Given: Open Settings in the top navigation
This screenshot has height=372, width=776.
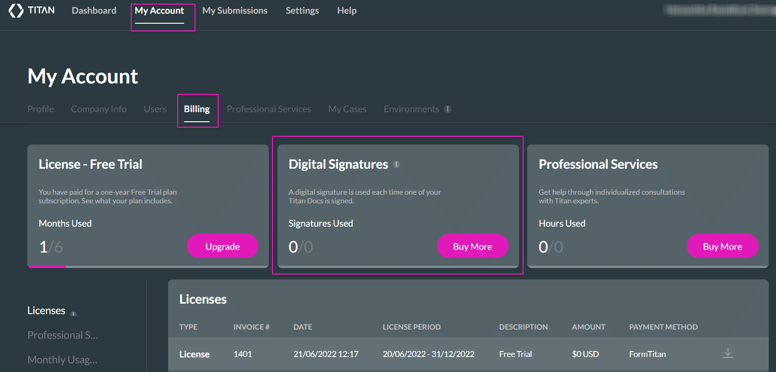Looking at the screenshot, I should 302,10.
